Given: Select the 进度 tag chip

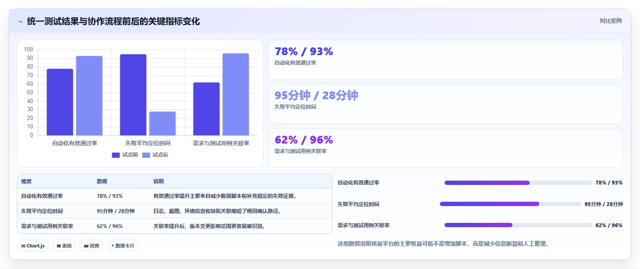Looking at the screenshot, I should click(91, 246).
